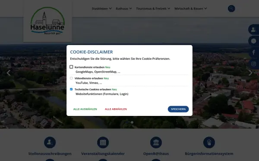Open the Stadtleben menu item

(100, 9)
